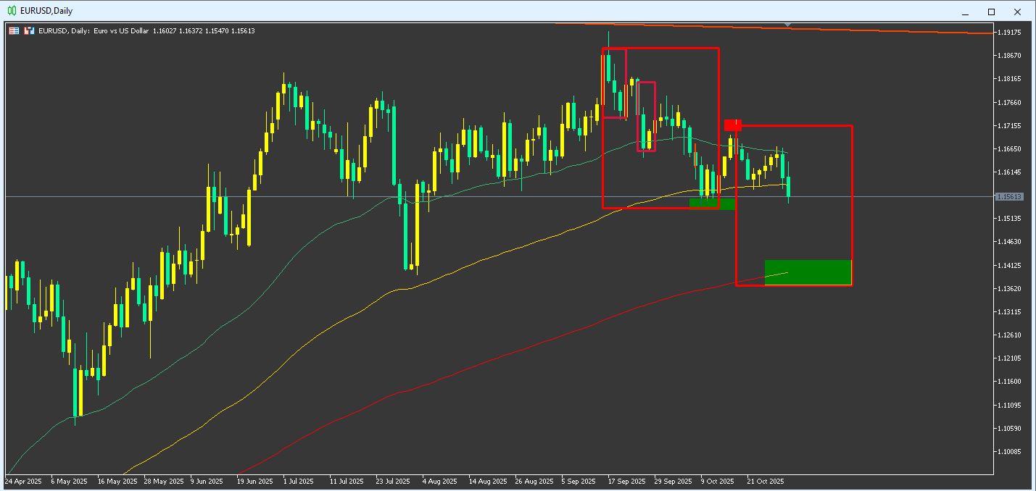The width and height of the screenshot is (1036, 491).
Task: Click the 24 Apr 2025 date label
Action: [x=24, y=481]
